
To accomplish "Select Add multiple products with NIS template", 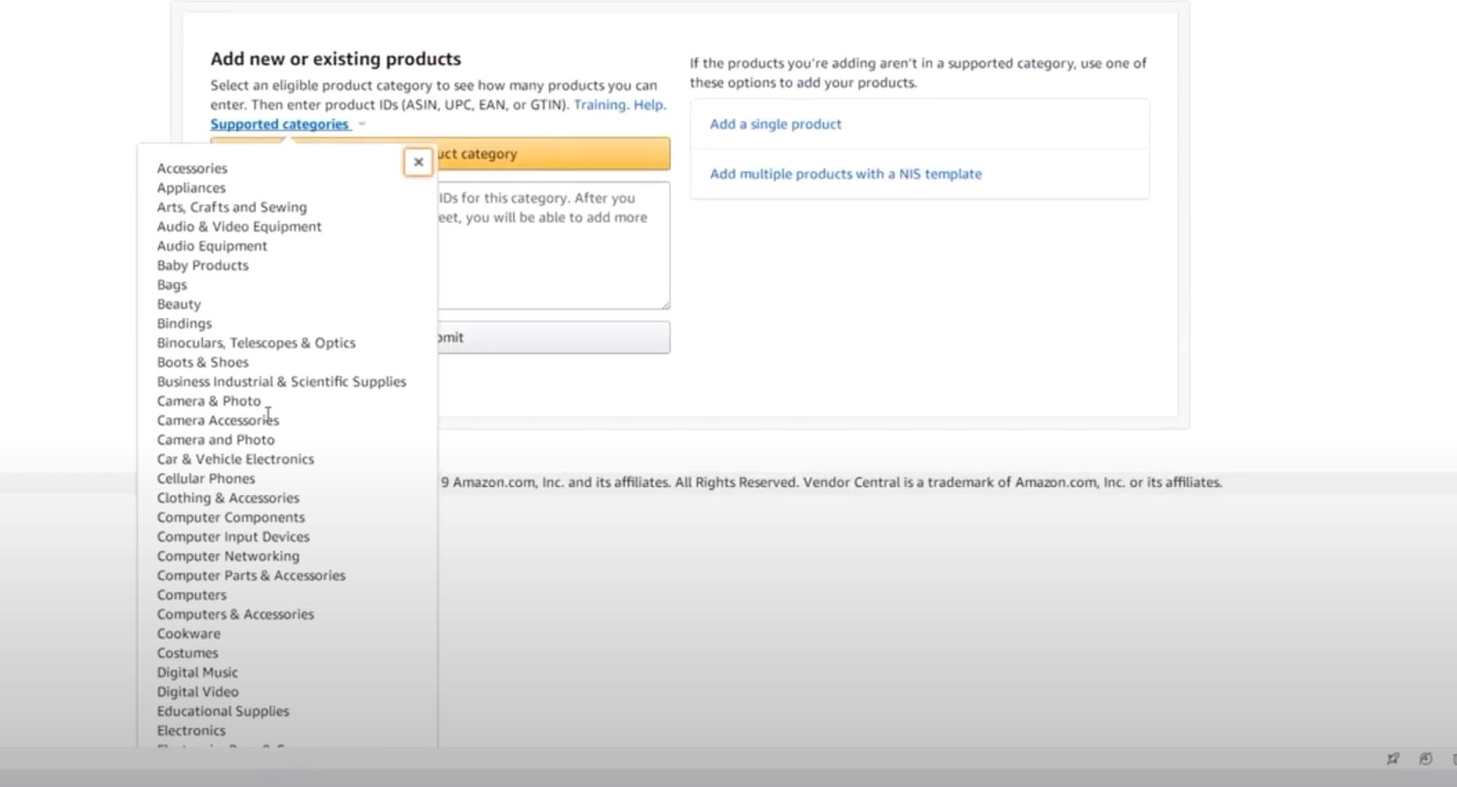I will point(845,174).
